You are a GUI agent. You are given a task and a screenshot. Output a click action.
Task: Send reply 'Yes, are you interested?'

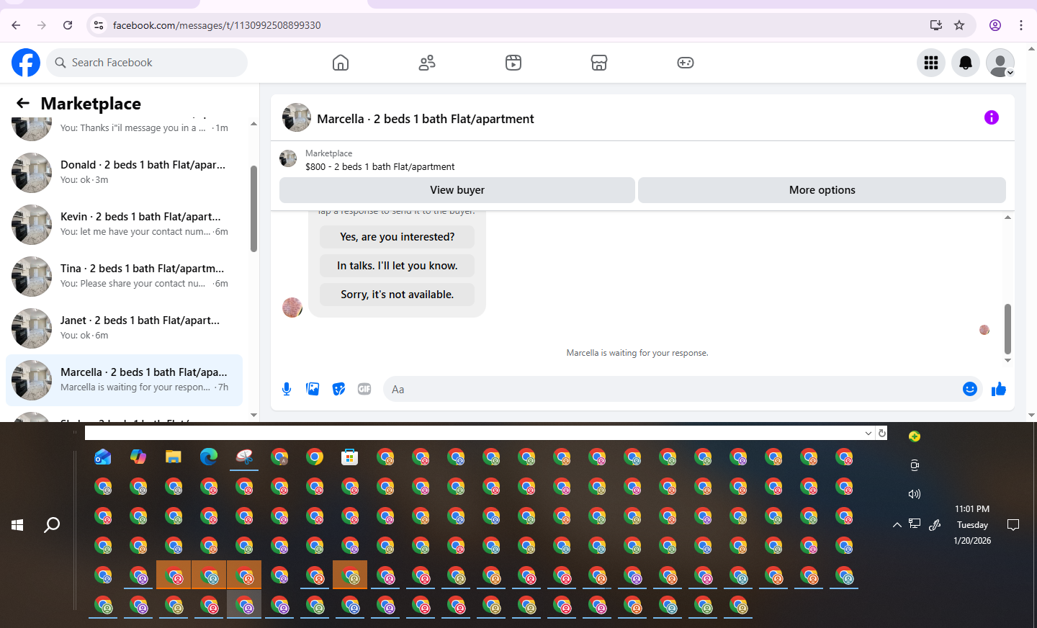tap(397, 237)
